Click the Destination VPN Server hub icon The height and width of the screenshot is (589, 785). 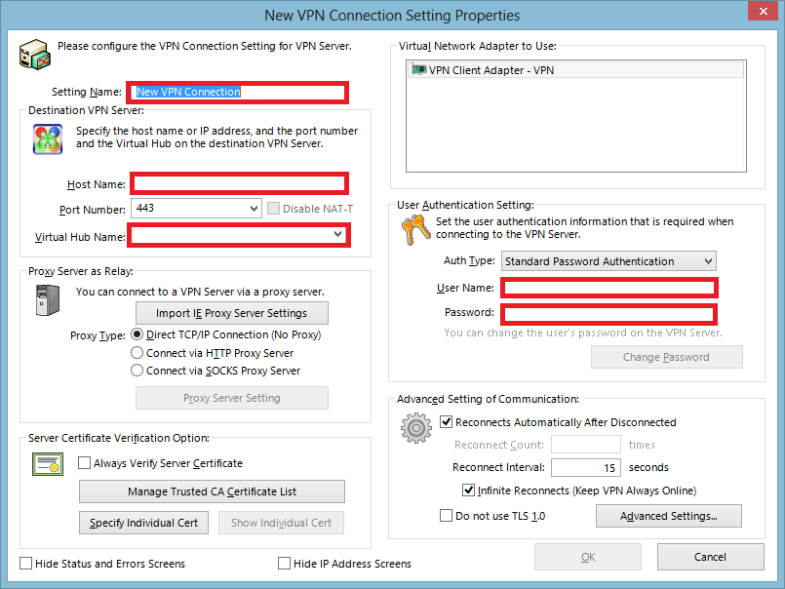[x=48, y=139]
